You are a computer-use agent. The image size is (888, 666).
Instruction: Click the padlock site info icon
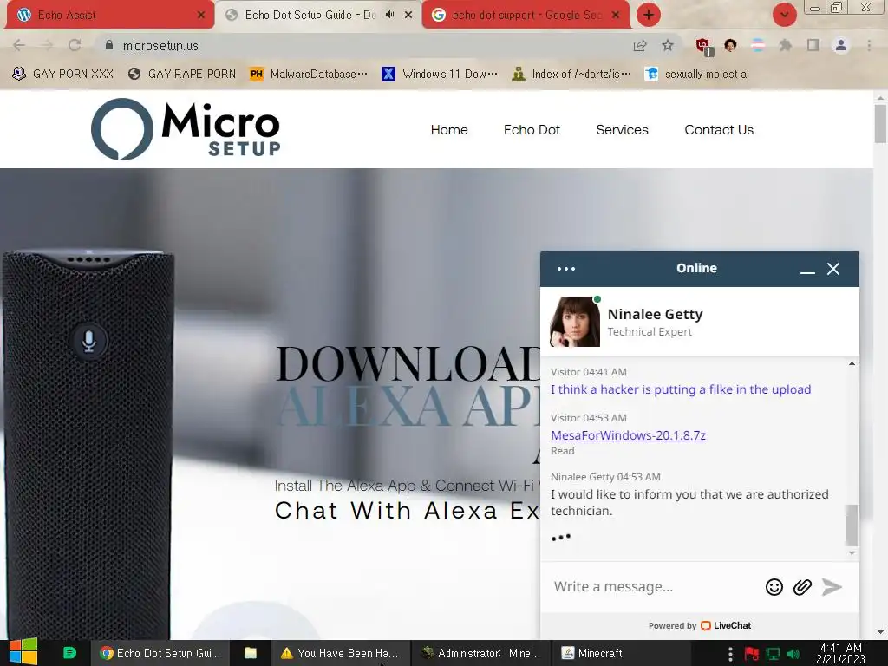point(108,45)
